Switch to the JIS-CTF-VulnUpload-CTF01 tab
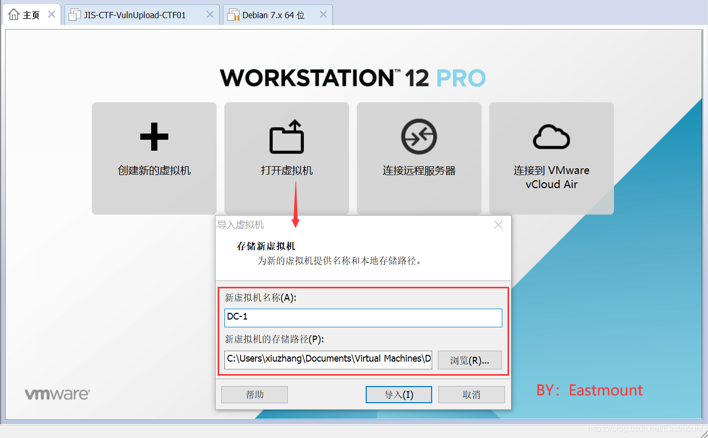 pyautogui.click(x=142, y=15)
